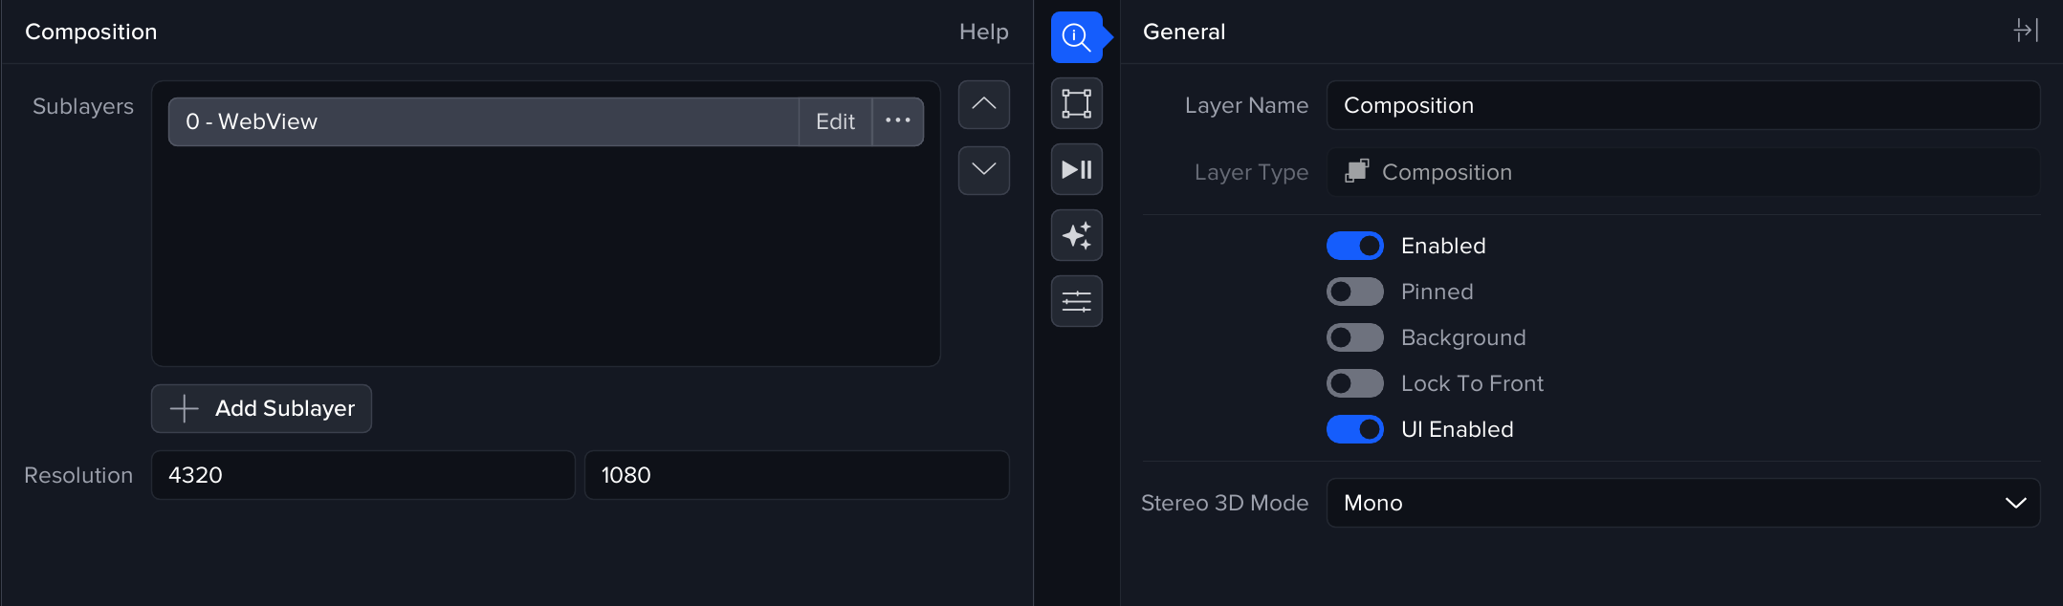2063x606 pixels.
Task: Open the General inspector tab icon
Action: pos(1076,37)
